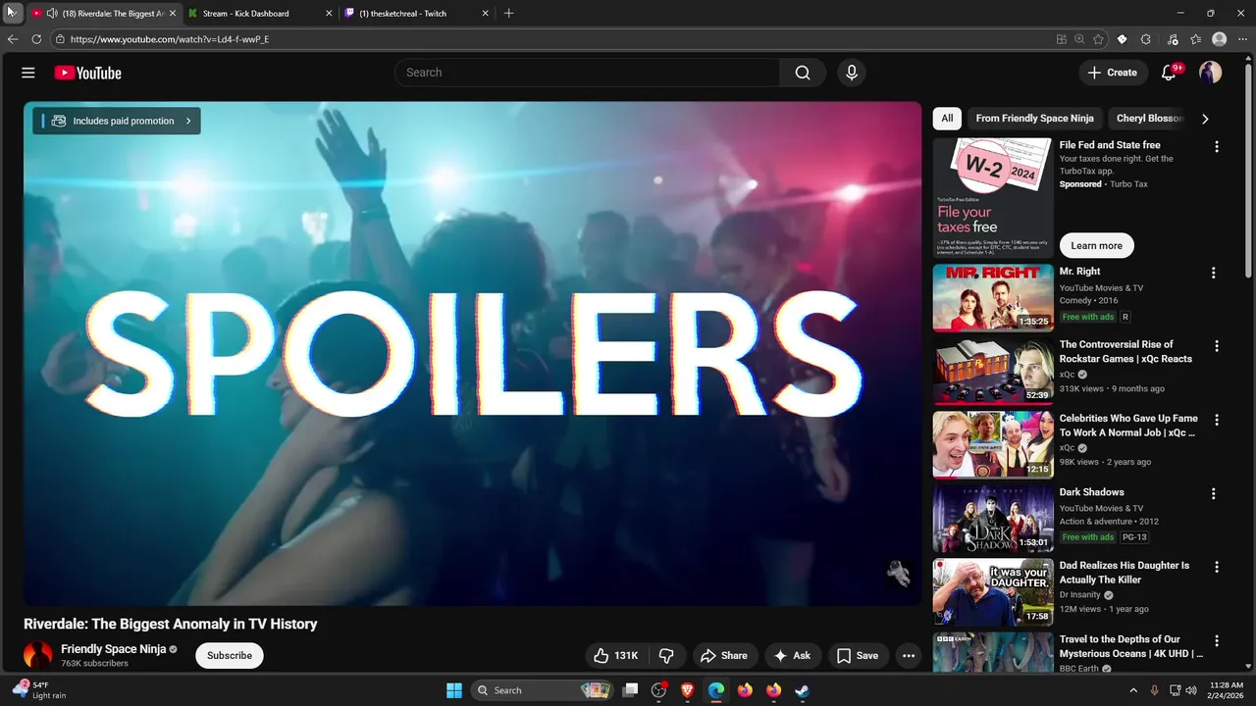This screenshot has width=1256, height=706.
Task: Go back using browser back arrow
Action: click(x=13, y=39)
